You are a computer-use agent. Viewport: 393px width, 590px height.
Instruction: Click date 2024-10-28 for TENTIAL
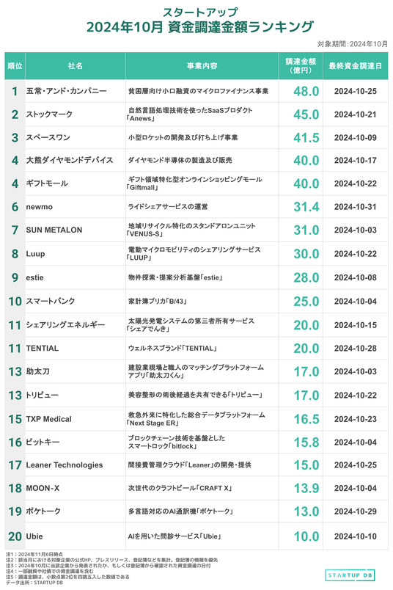(356, 349)
